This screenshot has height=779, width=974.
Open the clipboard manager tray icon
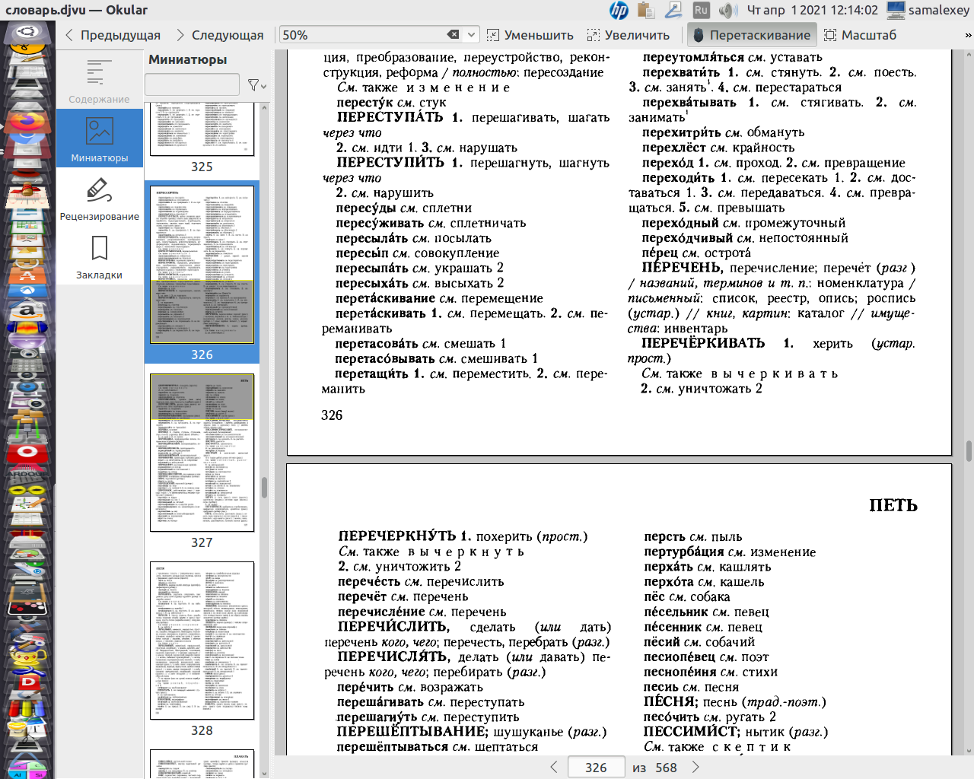pos(646,10)
